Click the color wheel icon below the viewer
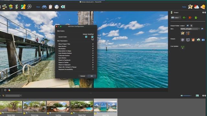 click(x=9, y=90)
